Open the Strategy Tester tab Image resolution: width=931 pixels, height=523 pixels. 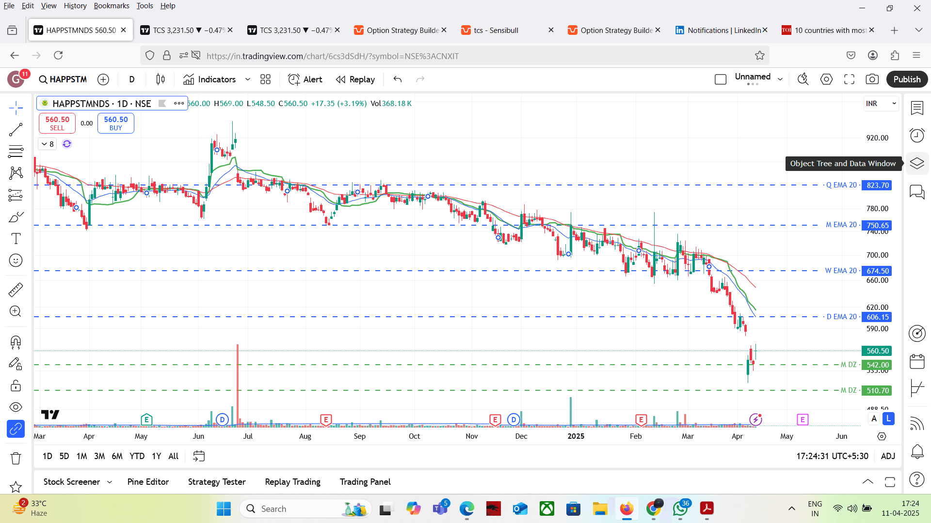217,482
